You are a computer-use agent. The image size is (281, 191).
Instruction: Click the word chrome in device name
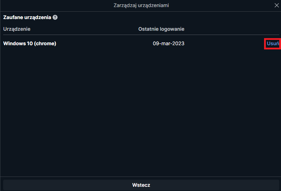(x=45, y=43)
